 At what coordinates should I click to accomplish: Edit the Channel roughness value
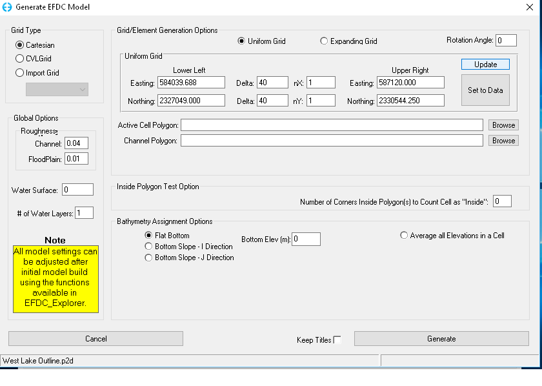pos(76,143)
